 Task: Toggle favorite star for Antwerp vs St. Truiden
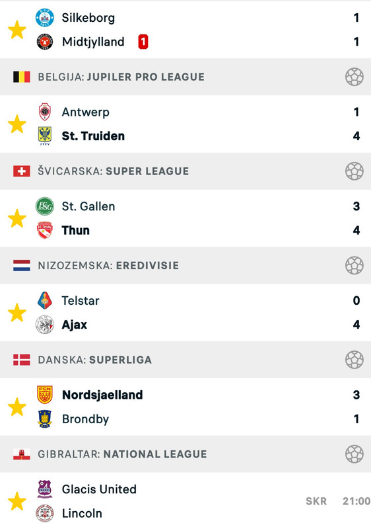[17, 124]
